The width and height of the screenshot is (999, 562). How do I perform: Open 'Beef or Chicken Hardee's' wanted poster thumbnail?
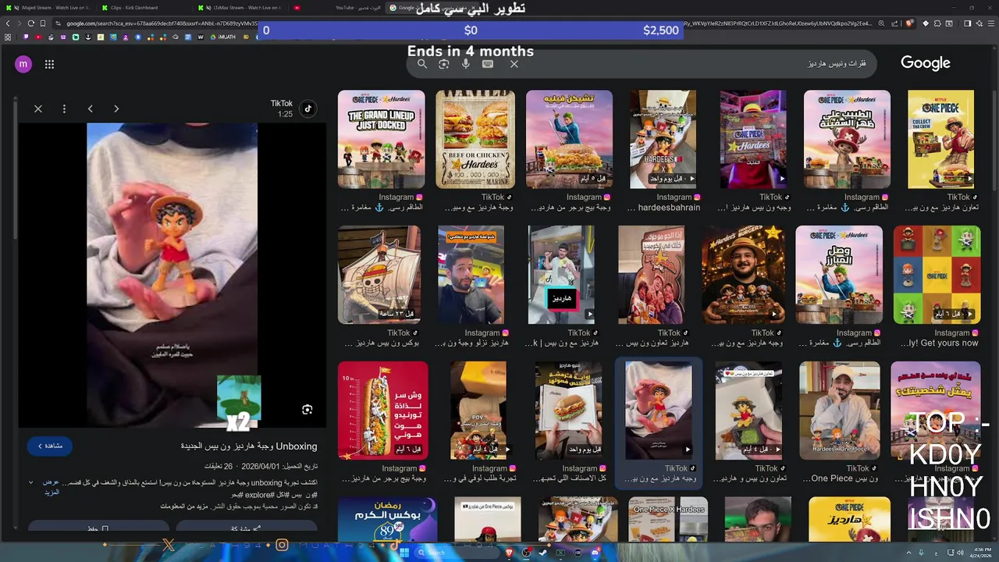(x=475, y=139)
